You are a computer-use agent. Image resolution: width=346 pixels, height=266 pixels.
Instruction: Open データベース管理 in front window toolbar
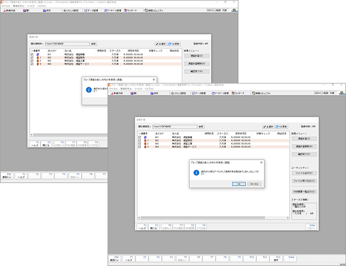point(221,94)
